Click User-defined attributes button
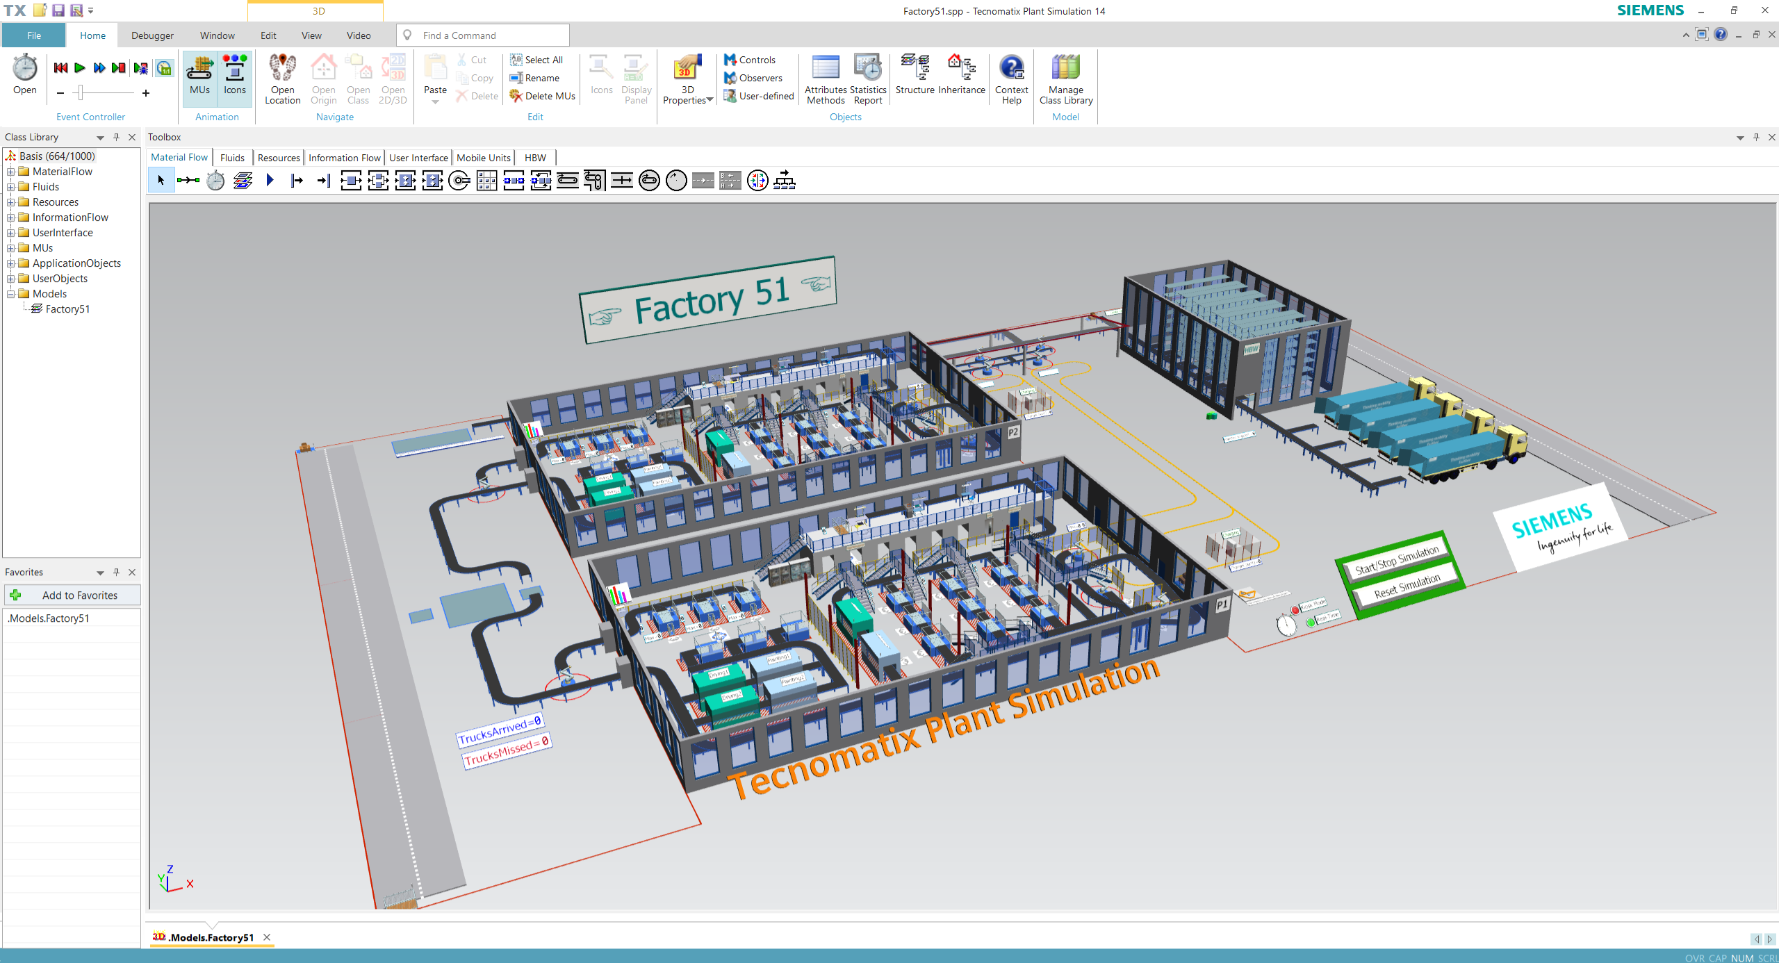Viewport: 1779px width, 963px height. coord(758,96)
